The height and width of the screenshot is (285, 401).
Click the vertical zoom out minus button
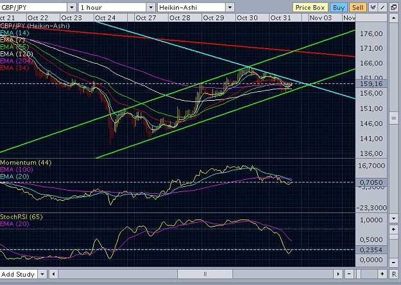393,263
